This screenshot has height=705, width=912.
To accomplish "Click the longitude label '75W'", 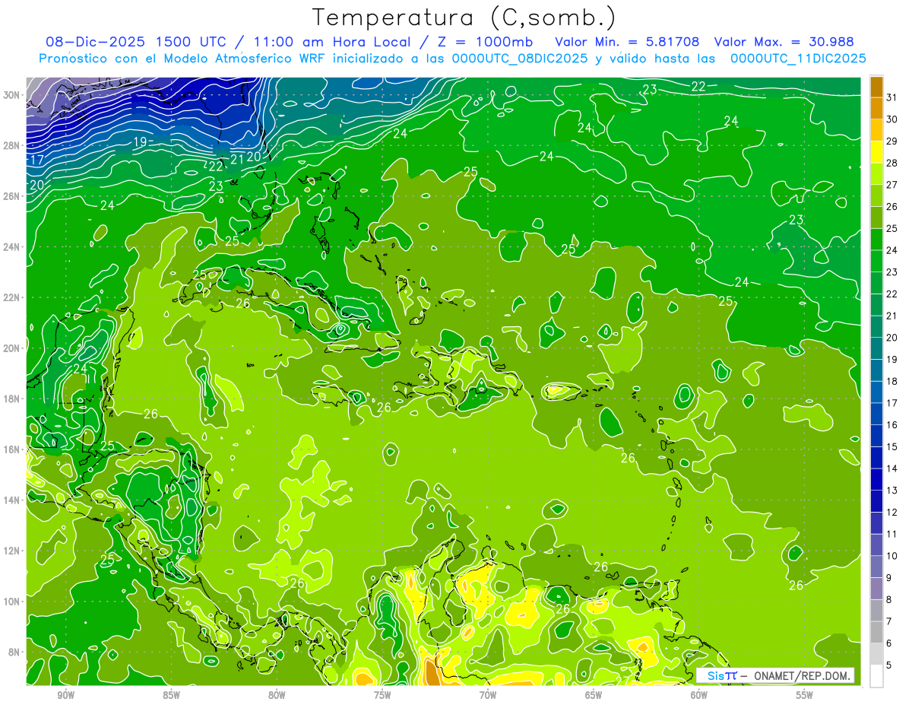I will tap(382, 695).
